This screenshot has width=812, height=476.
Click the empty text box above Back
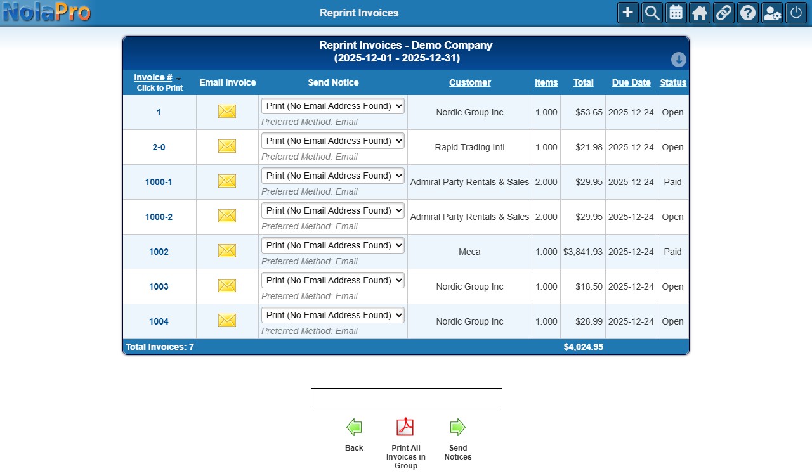[407, 399]
